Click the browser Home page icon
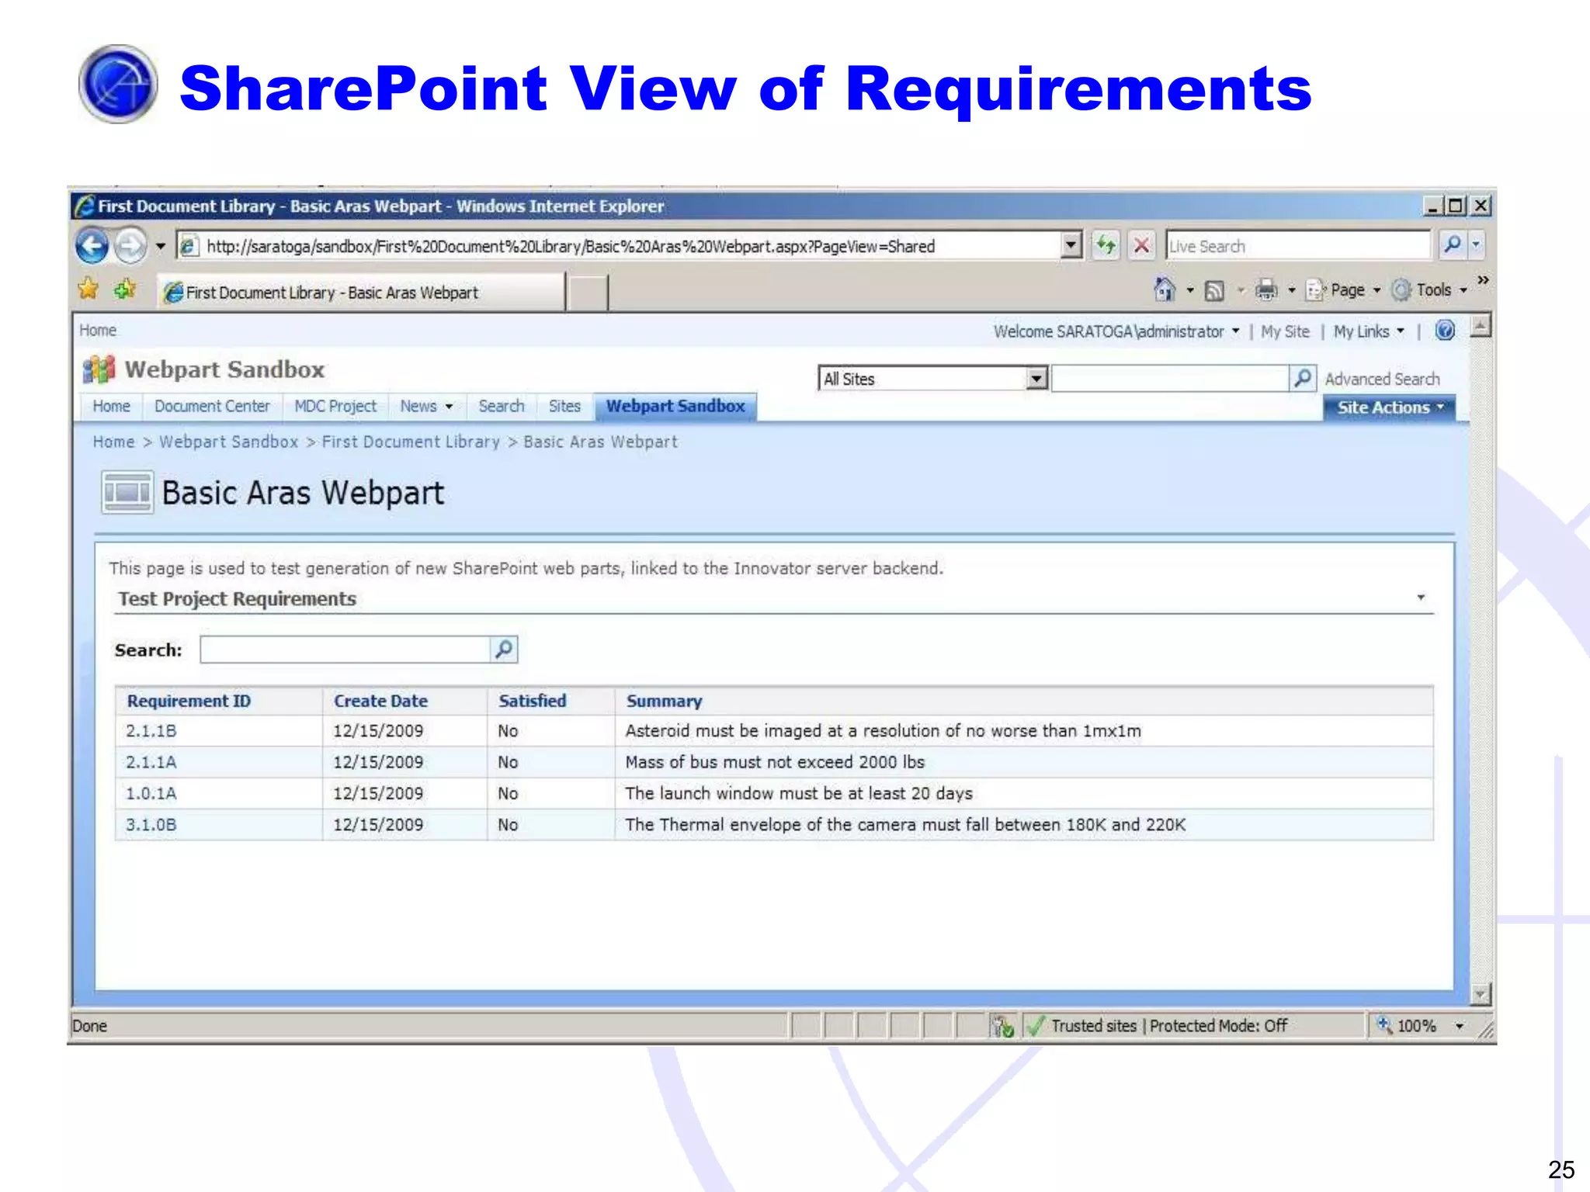Viewport: 1590px width, 1192px height. click(x=1164, y=289)
